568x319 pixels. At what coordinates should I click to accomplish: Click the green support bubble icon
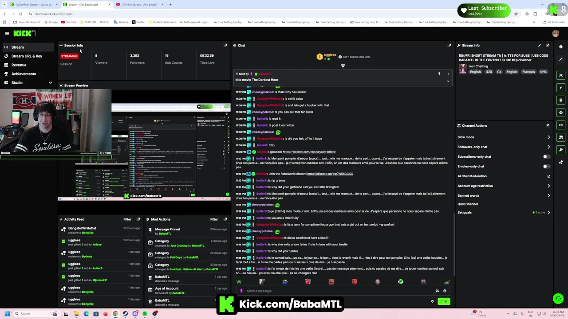[558, 299]
